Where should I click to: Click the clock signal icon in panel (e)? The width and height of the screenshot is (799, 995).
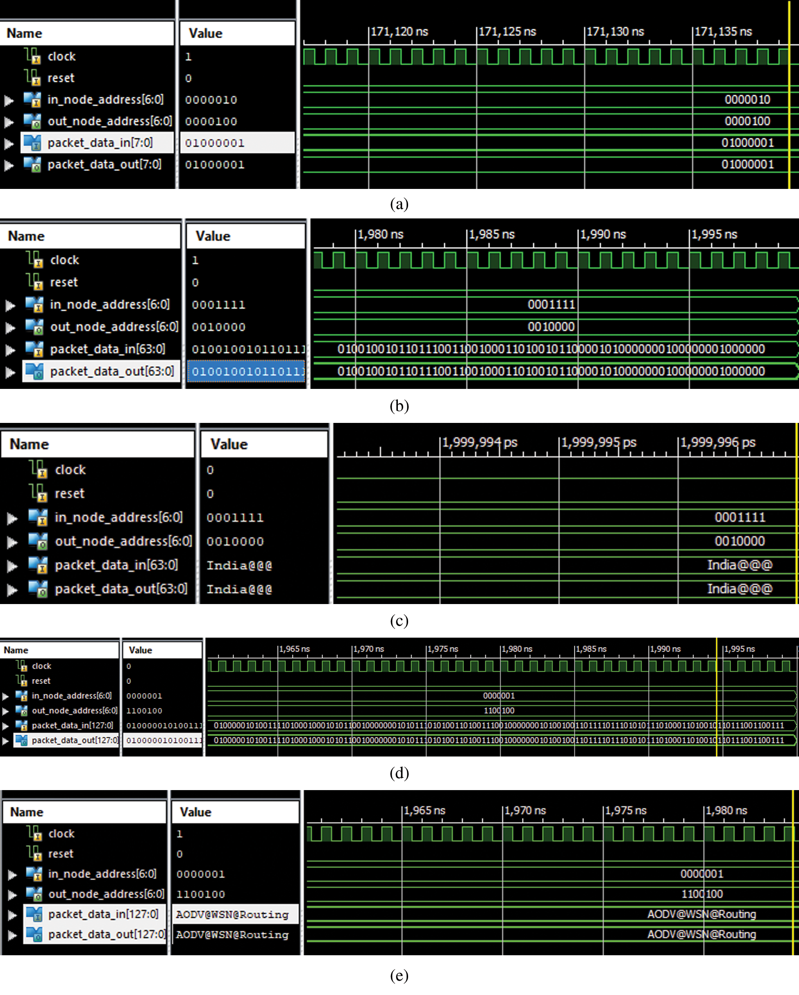pyautogui.click(x=34, y=834)
